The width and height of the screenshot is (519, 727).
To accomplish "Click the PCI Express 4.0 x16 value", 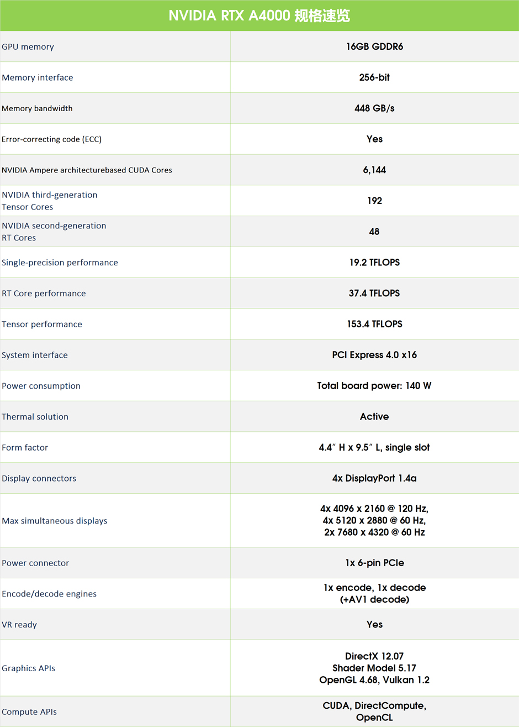I will coord(374,355).
